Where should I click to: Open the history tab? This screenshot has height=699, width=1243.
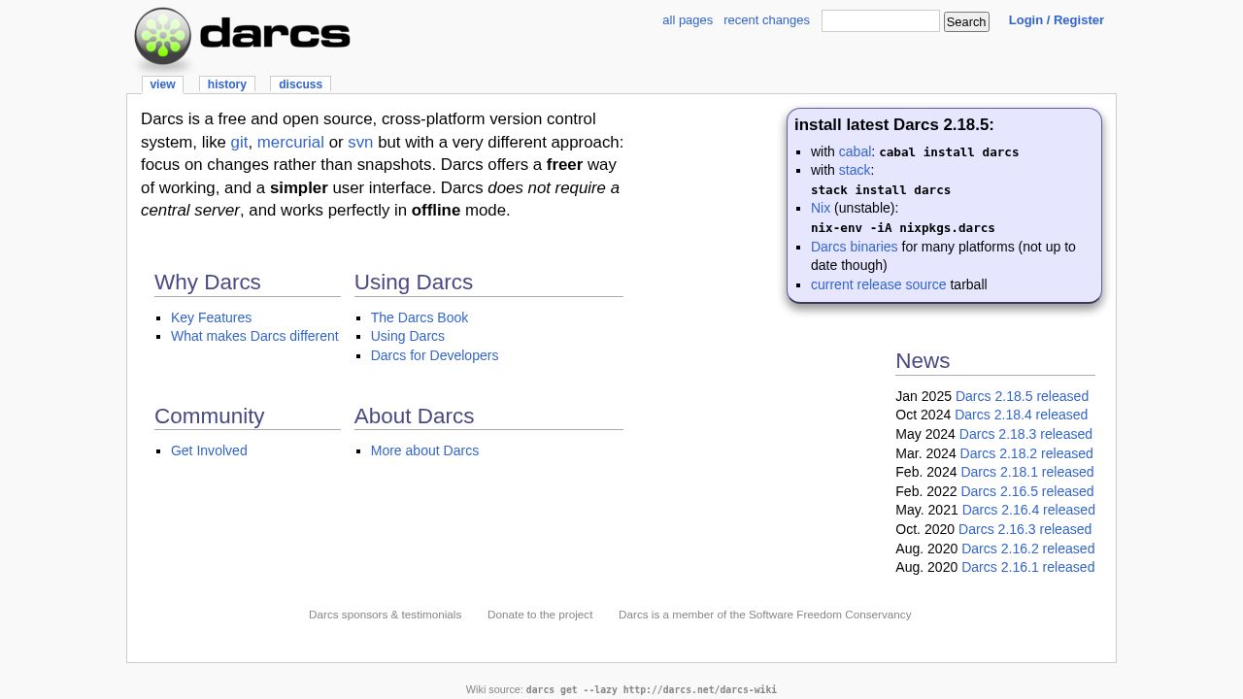click(x=226, y=84)
